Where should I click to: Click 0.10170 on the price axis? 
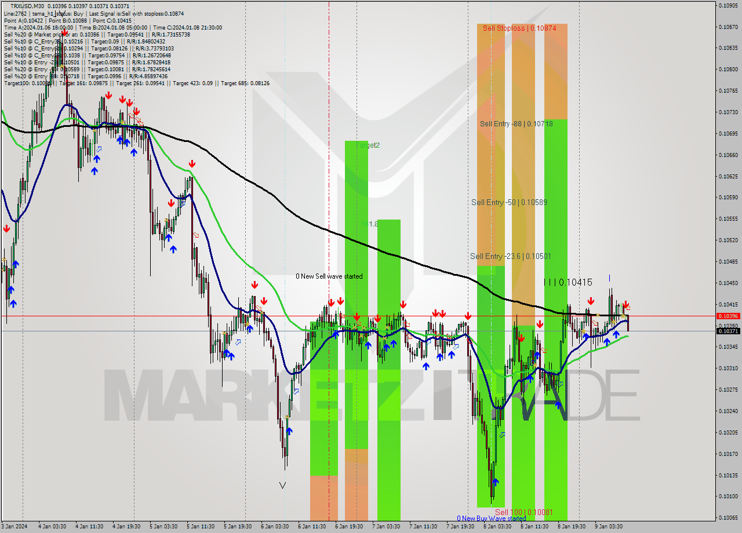[728, 454]
